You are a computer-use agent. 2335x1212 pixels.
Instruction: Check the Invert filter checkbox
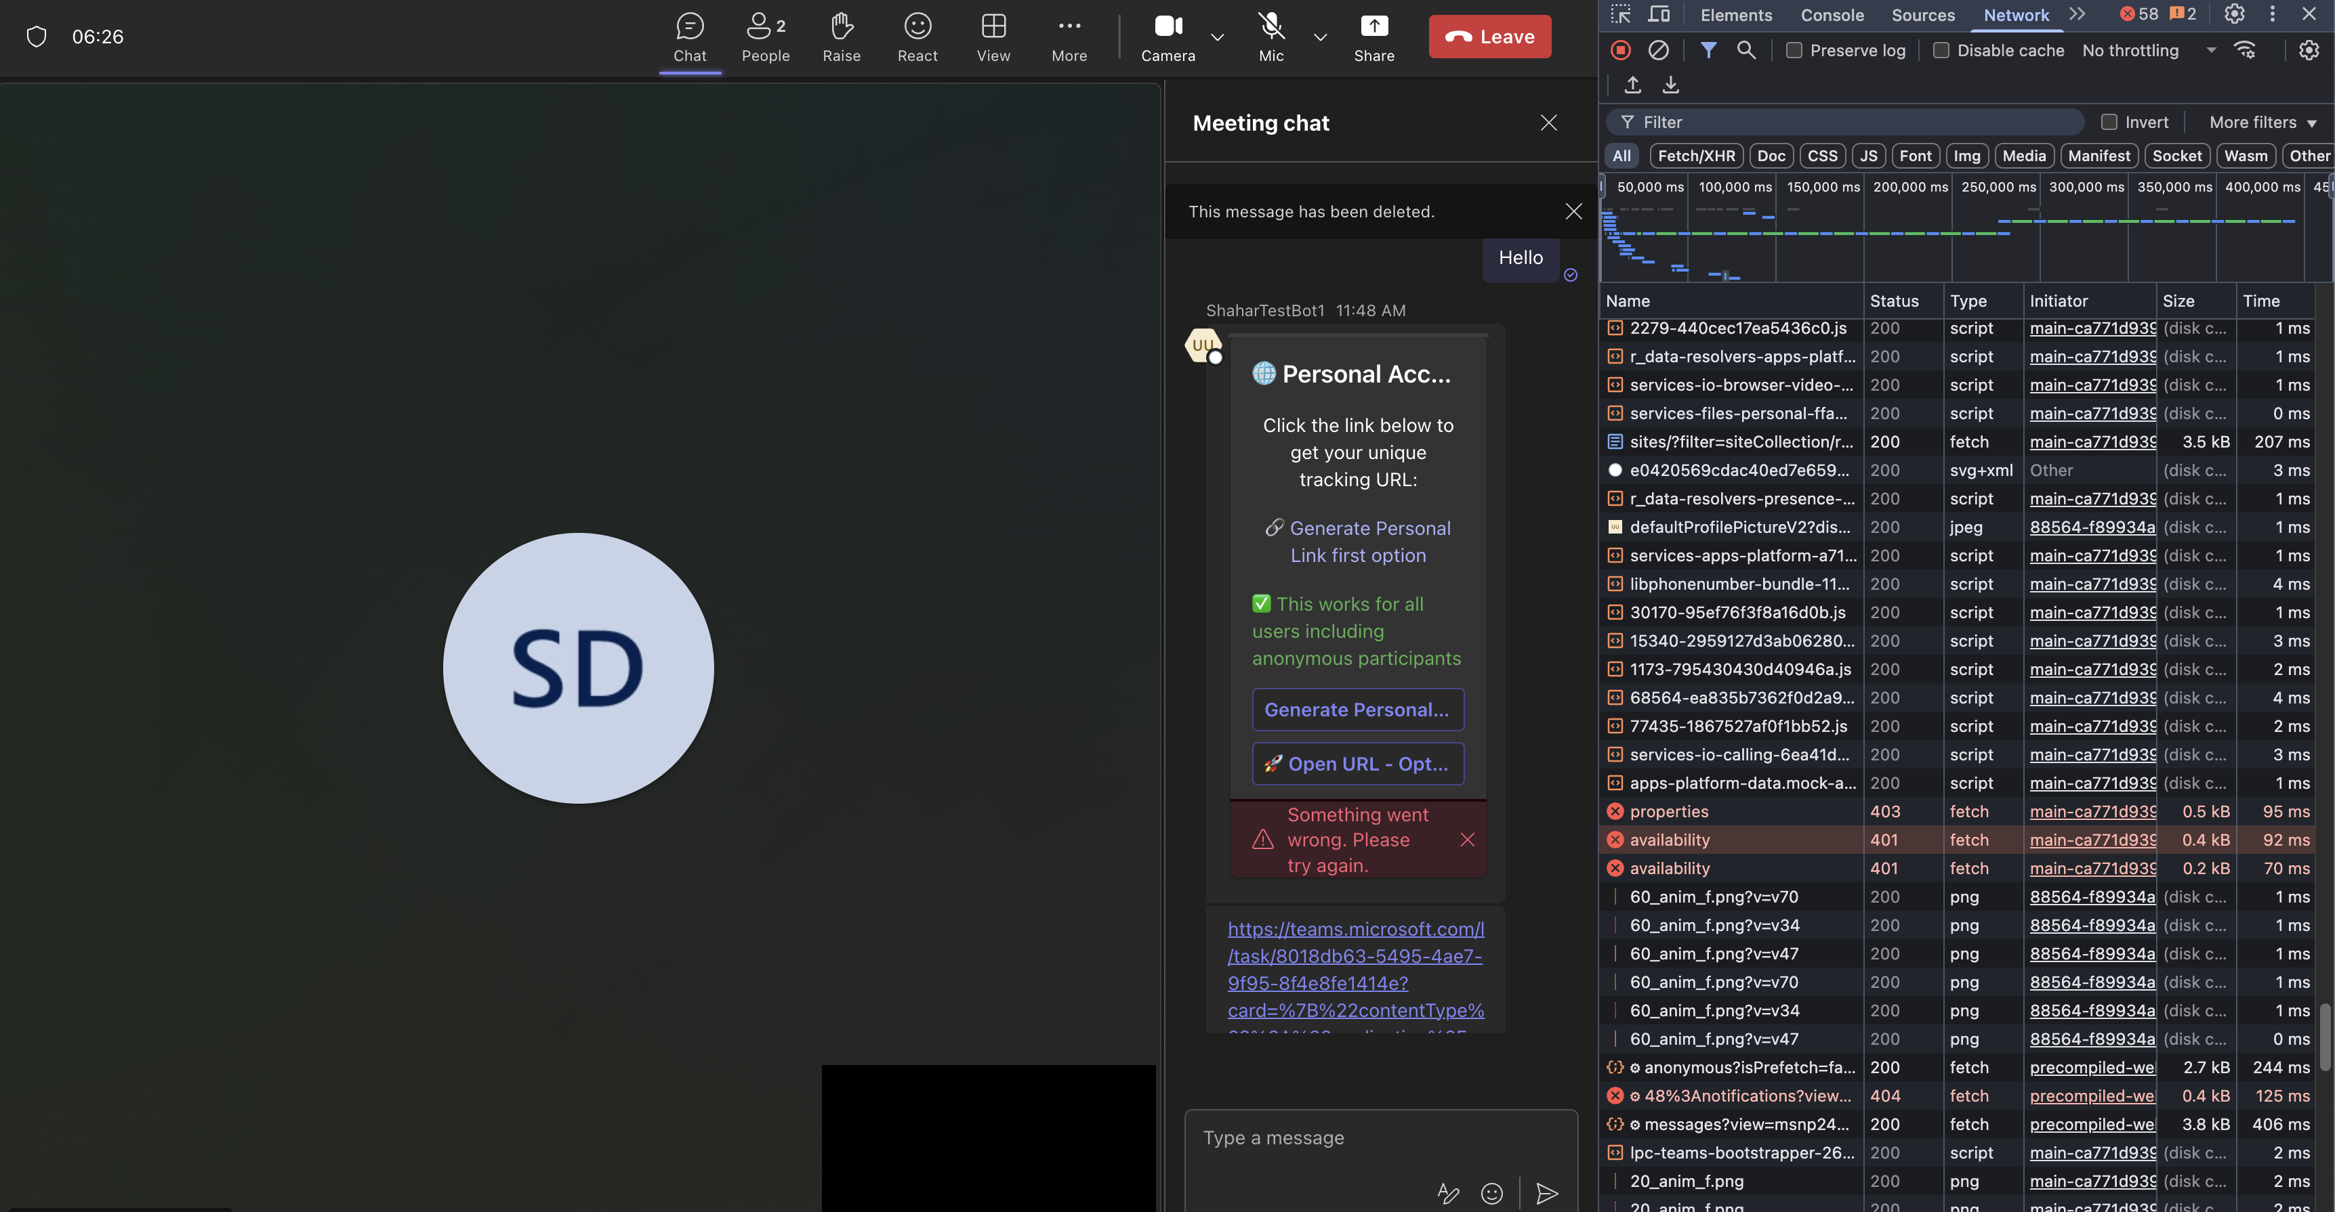coord(2109,123)
